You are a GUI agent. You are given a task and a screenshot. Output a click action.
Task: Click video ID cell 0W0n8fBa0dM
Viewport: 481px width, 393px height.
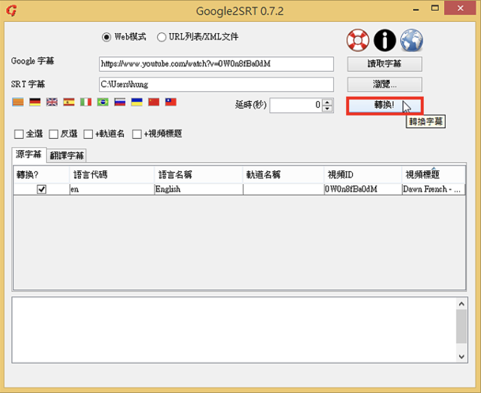(x=363, y=190)
